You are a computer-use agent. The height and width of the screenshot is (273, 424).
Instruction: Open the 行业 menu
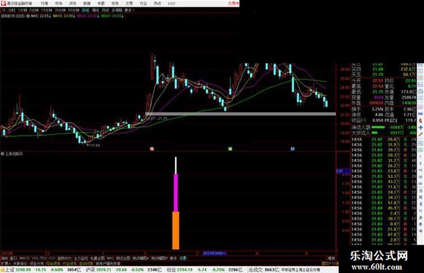143,4
